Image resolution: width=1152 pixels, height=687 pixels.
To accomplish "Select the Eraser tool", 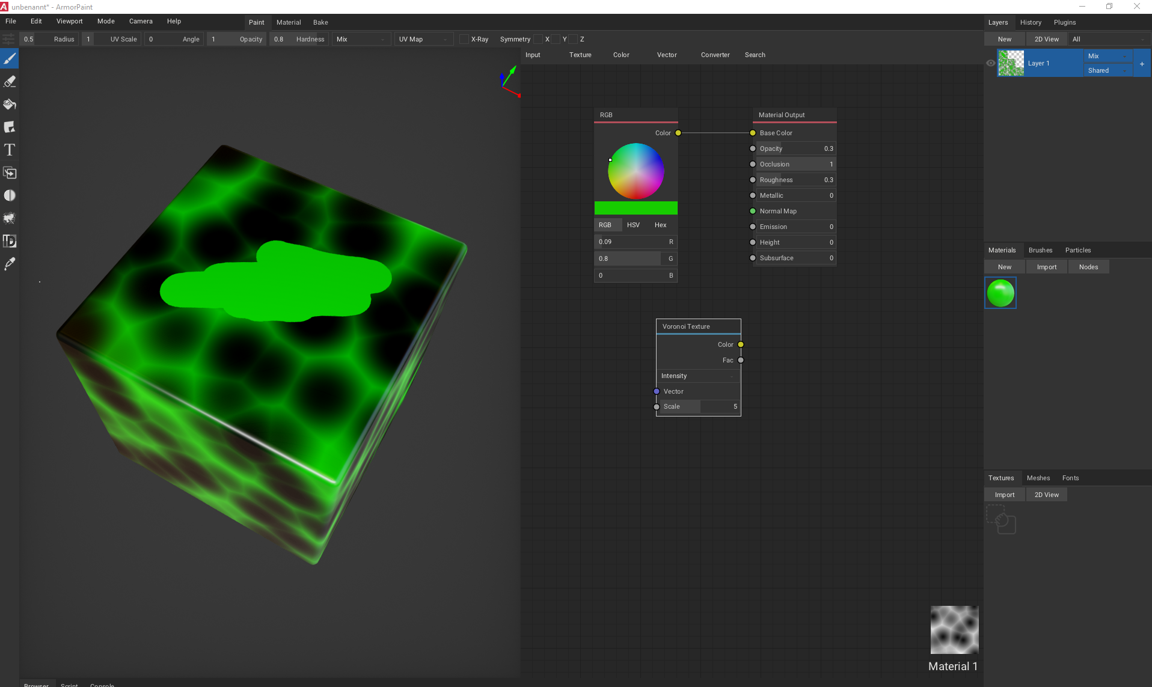I will click(x=10, y=82).
